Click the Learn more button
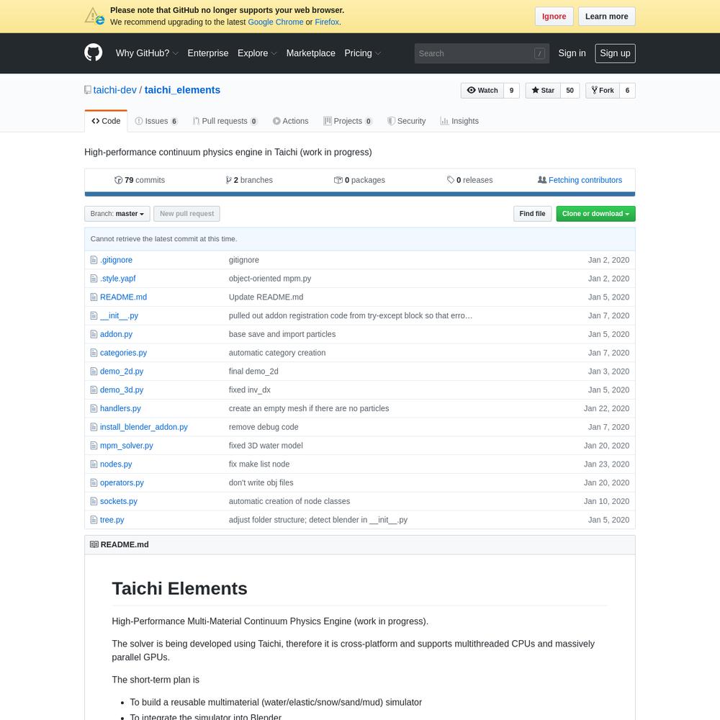Screen dimensions: 720x720 click(606, 17)
